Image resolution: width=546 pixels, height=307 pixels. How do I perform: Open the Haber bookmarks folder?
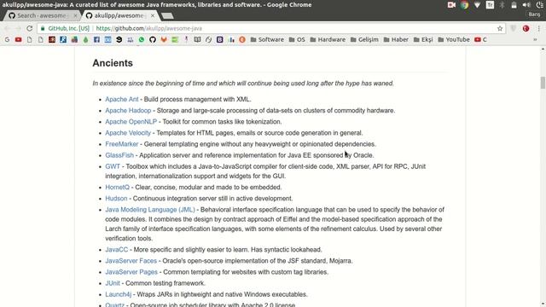pyautogui.click(x=396, y=40)
